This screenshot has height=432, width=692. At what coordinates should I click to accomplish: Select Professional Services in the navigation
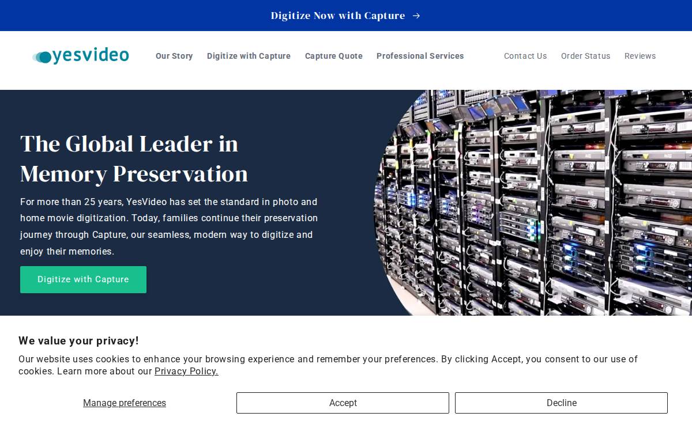[x=420, y=56]
